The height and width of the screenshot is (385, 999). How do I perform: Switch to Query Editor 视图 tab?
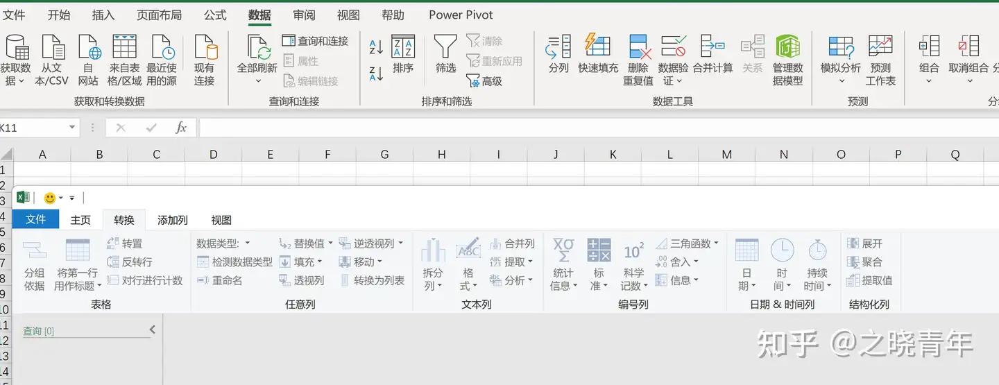(x=221, y=220)
